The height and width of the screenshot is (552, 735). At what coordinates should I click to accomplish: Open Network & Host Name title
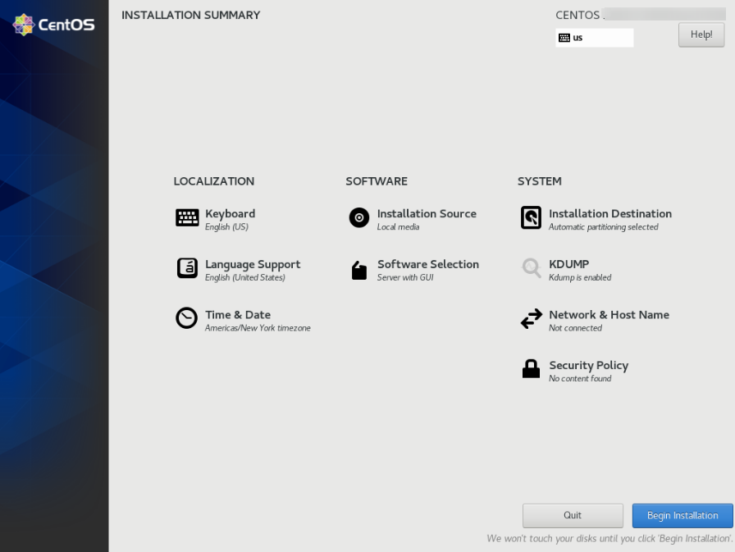pyautogui.click(x=609, y=315)
